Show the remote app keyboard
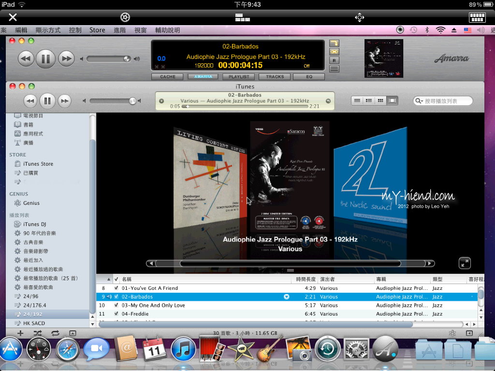 pos(477,17)
